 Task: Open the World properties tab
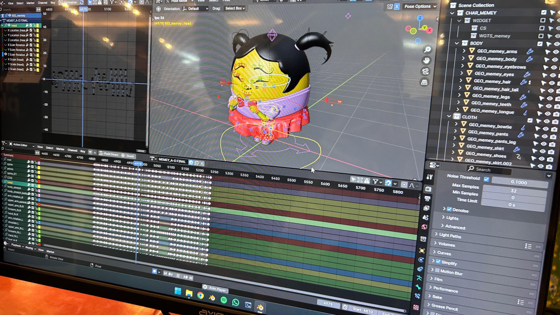(425, 227)
